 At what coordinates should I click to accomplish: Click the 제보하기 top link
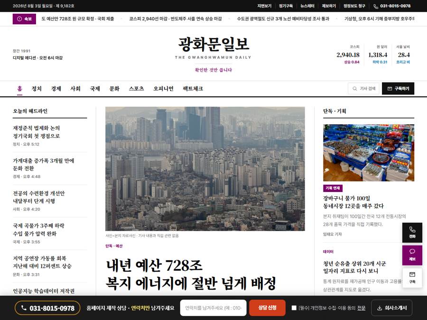(329, 6)
